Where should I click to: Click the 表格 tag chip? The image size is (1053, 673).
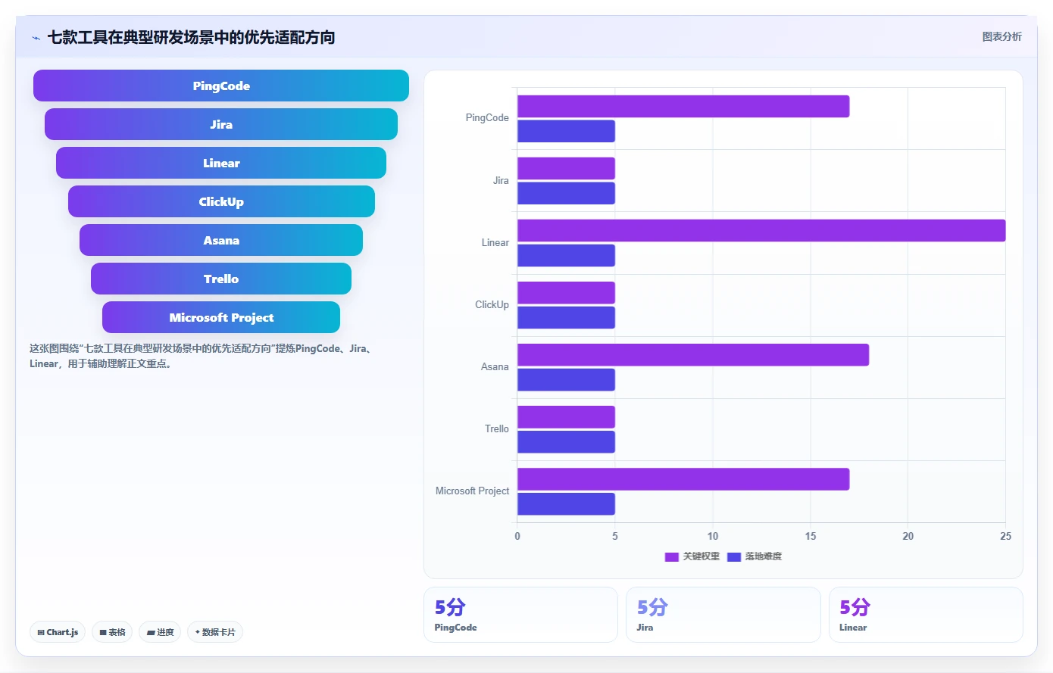pyautogui.click(x=112, y=632)
